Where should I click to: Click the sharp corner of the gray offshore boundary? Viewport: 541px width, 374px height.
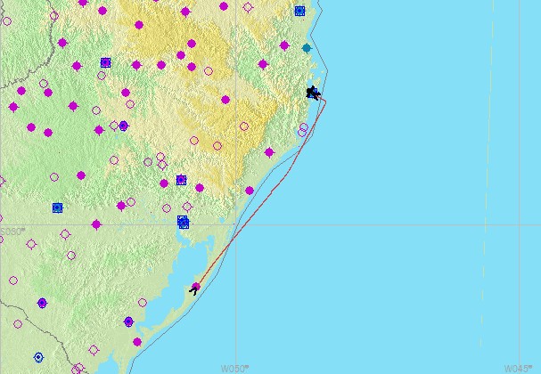pyautogui.click(x=328, y=69)
